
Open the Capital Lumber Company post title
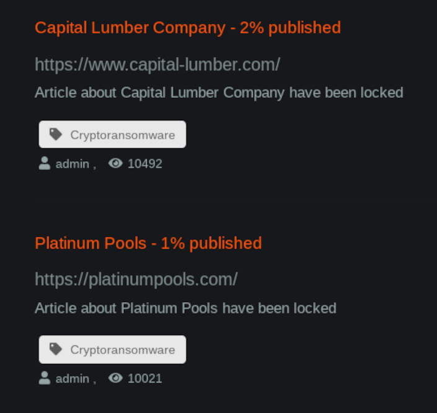[x=130, y=28]
